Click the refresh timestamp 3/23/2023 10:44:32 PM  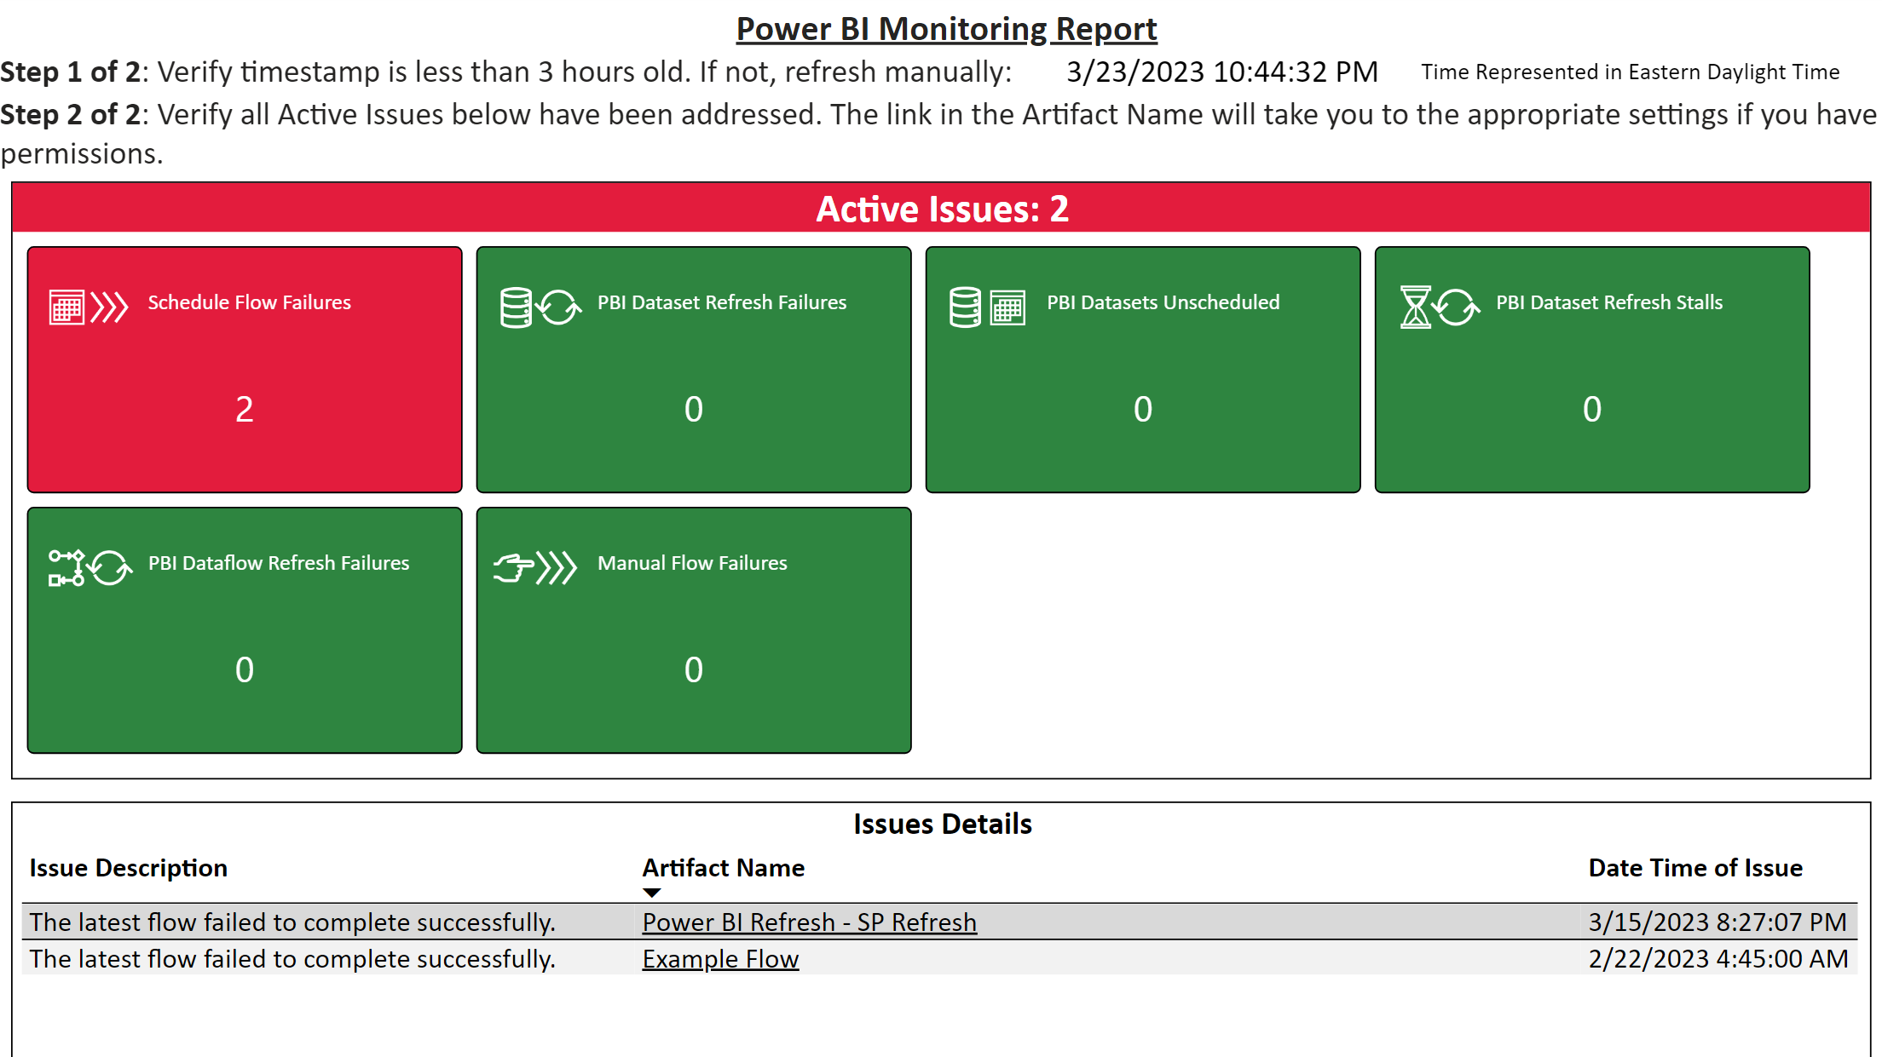tap(1221, 72)
